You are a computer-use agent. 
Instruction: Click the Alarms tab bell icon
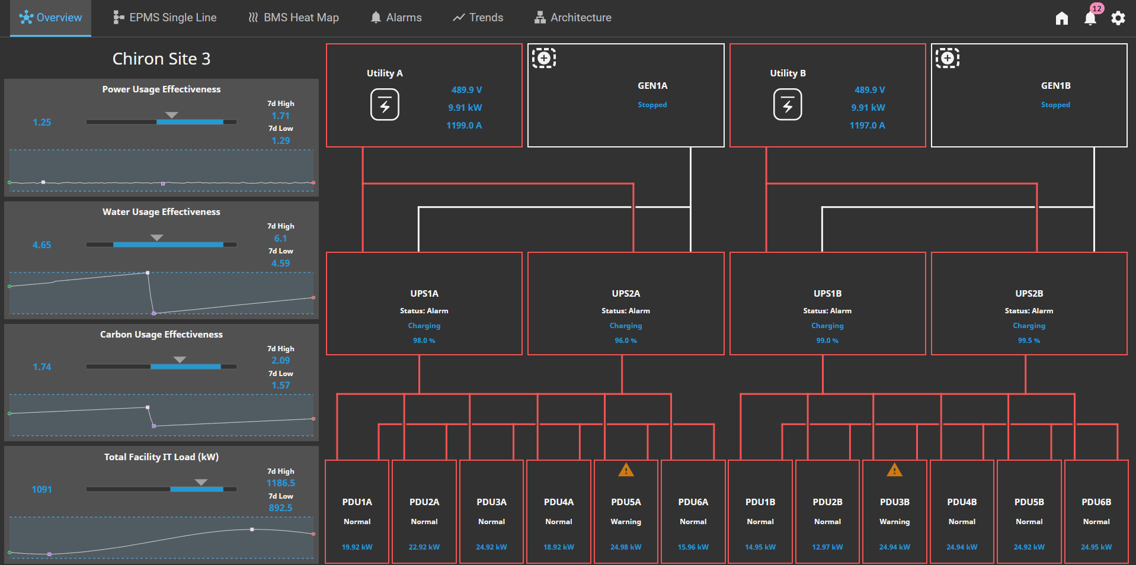pyautogui.click(x=376, y=18)
